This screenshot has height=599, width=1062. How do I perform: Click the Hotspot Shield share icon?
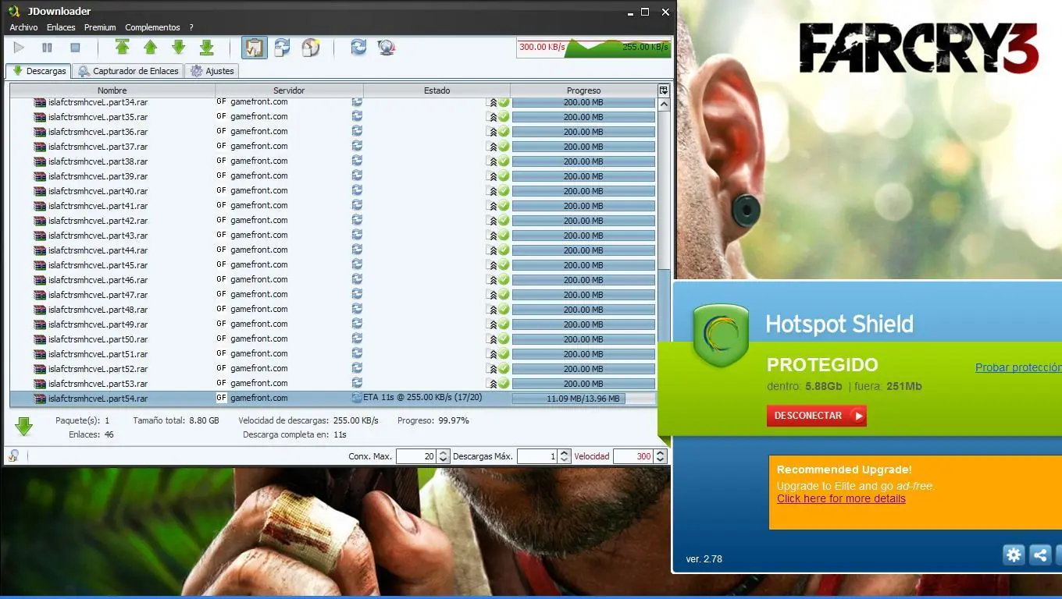click(1040, 555)
